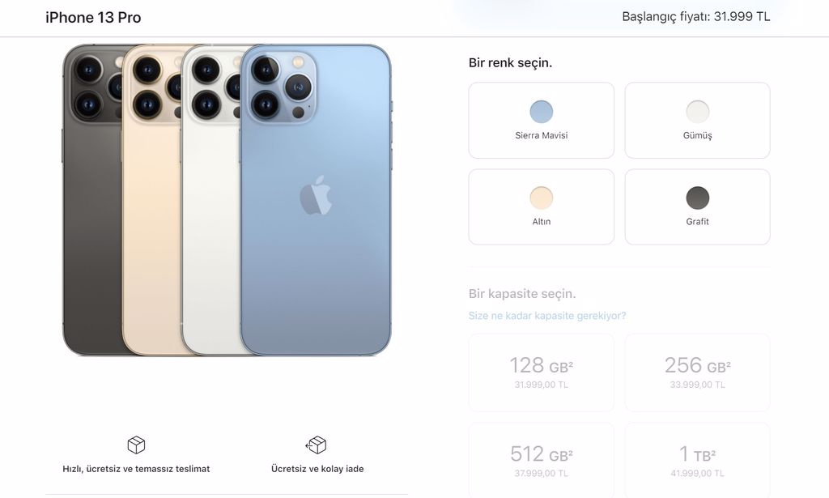Image resolution: width=829 pixels, height=498 pixels.
Task: Click the Sierra blue color swatch circle
Action: point(542,112)
